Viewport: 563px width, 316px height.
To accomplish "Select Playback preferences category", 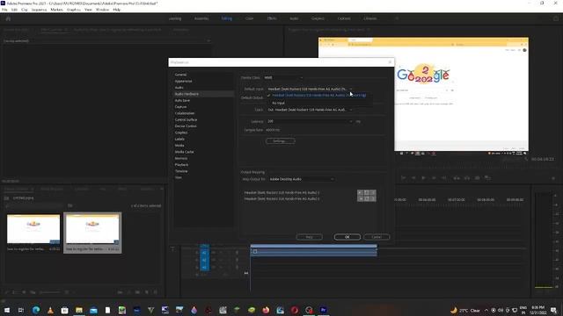I will [181, 165].
